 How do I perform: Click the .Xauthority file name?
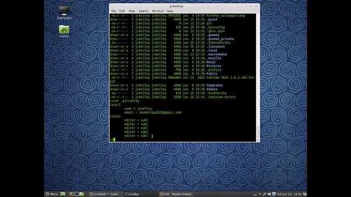(x=217, y=93)
